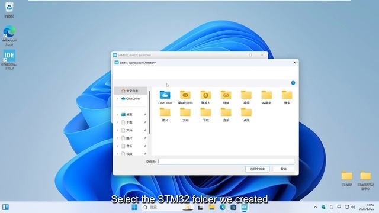Screen dimensions: 379x213
Task: Expand the 音乐 node in the sidebar
Action: point(117,146)
